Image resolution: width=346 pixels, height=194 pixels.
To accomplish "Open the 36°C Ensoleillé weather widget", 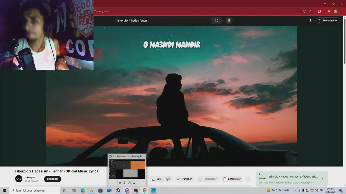I will point(278,190).
